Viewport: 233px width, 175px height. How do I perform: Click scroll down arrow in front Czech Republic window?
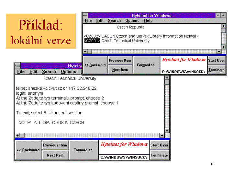224,47
